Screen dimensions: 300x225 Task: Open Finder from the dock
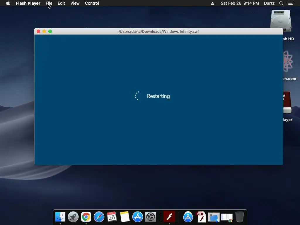pos(60,217)
